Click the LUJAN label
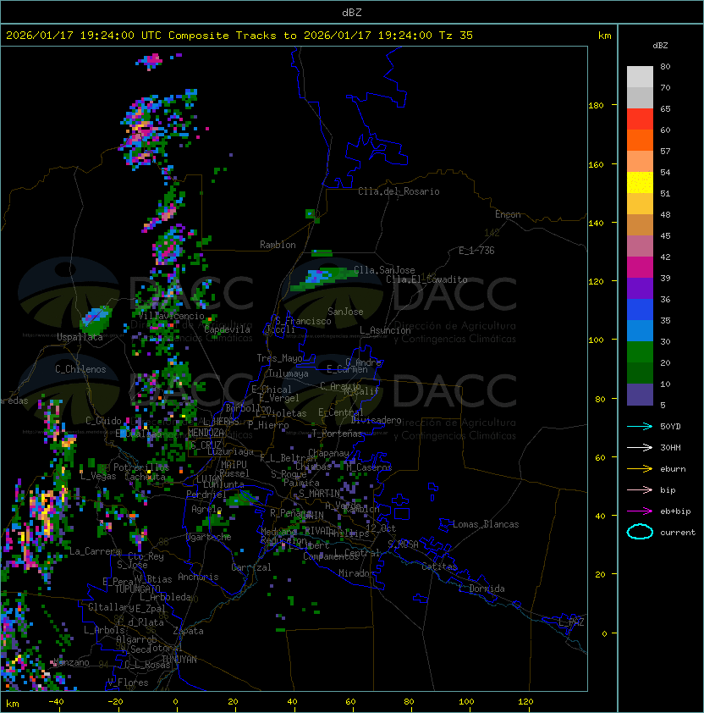704x713 pixels. coord(209,479)
